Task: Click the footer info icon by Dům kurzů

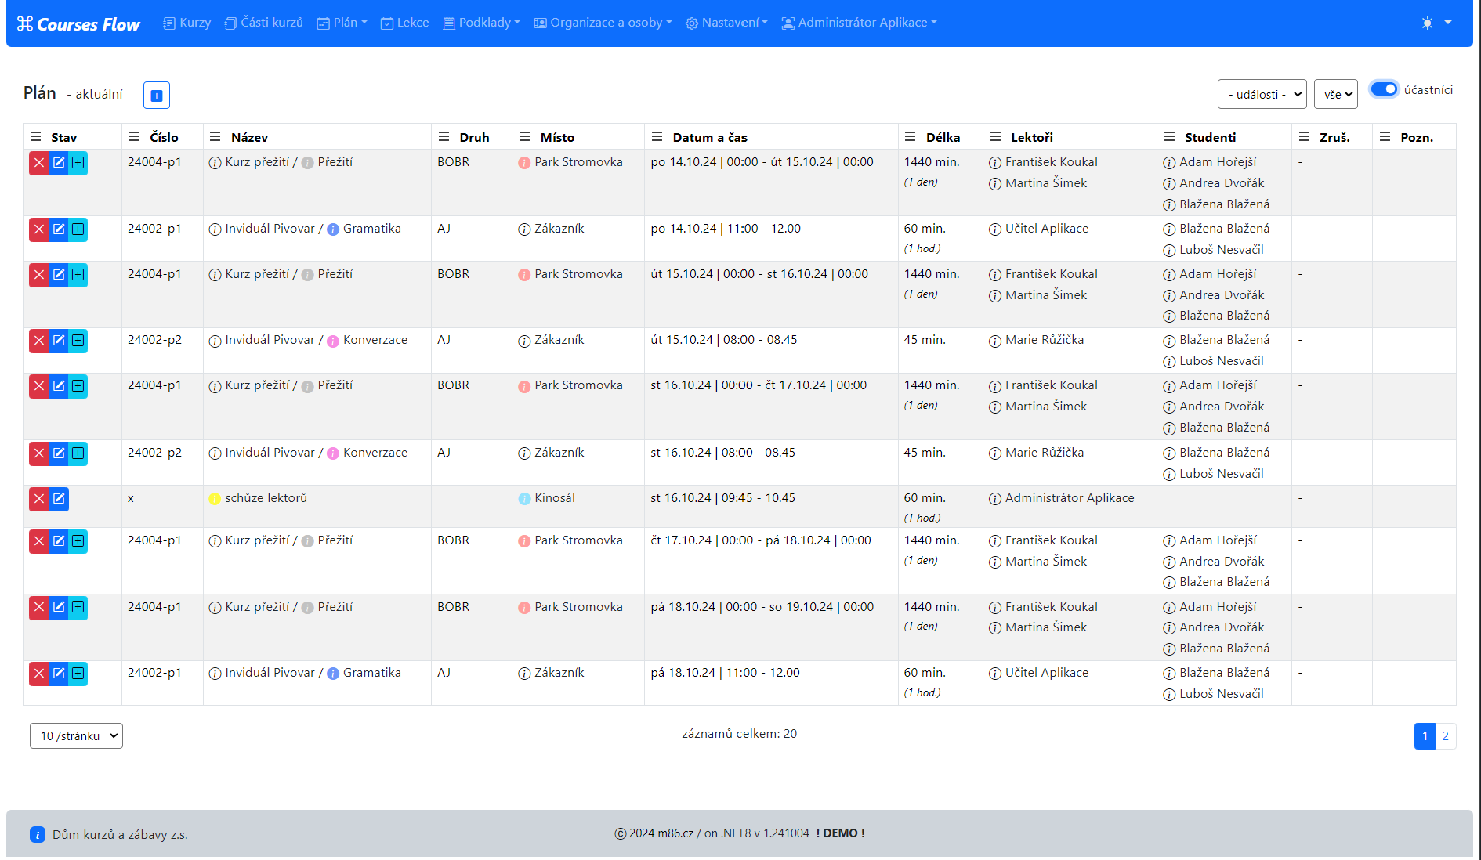Action: (38, 834)
